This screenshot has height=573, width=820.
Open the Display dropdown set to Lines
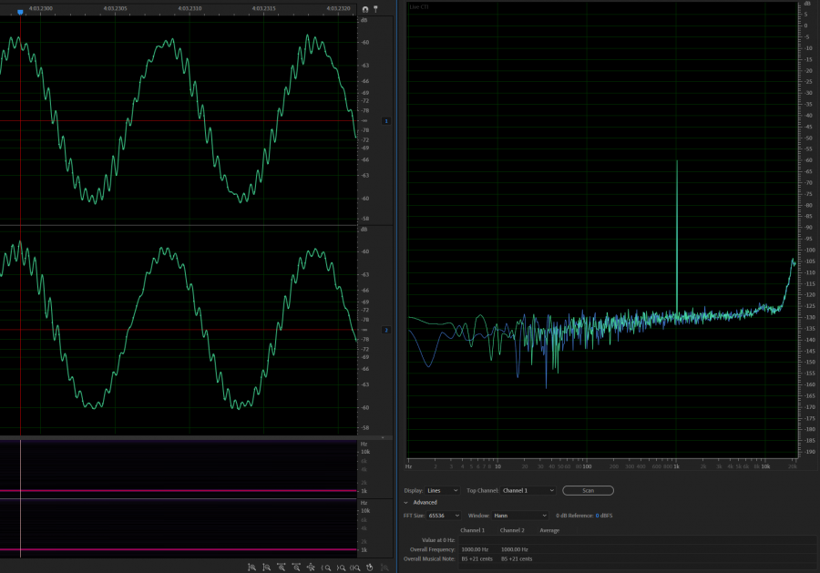coord(443,490)
